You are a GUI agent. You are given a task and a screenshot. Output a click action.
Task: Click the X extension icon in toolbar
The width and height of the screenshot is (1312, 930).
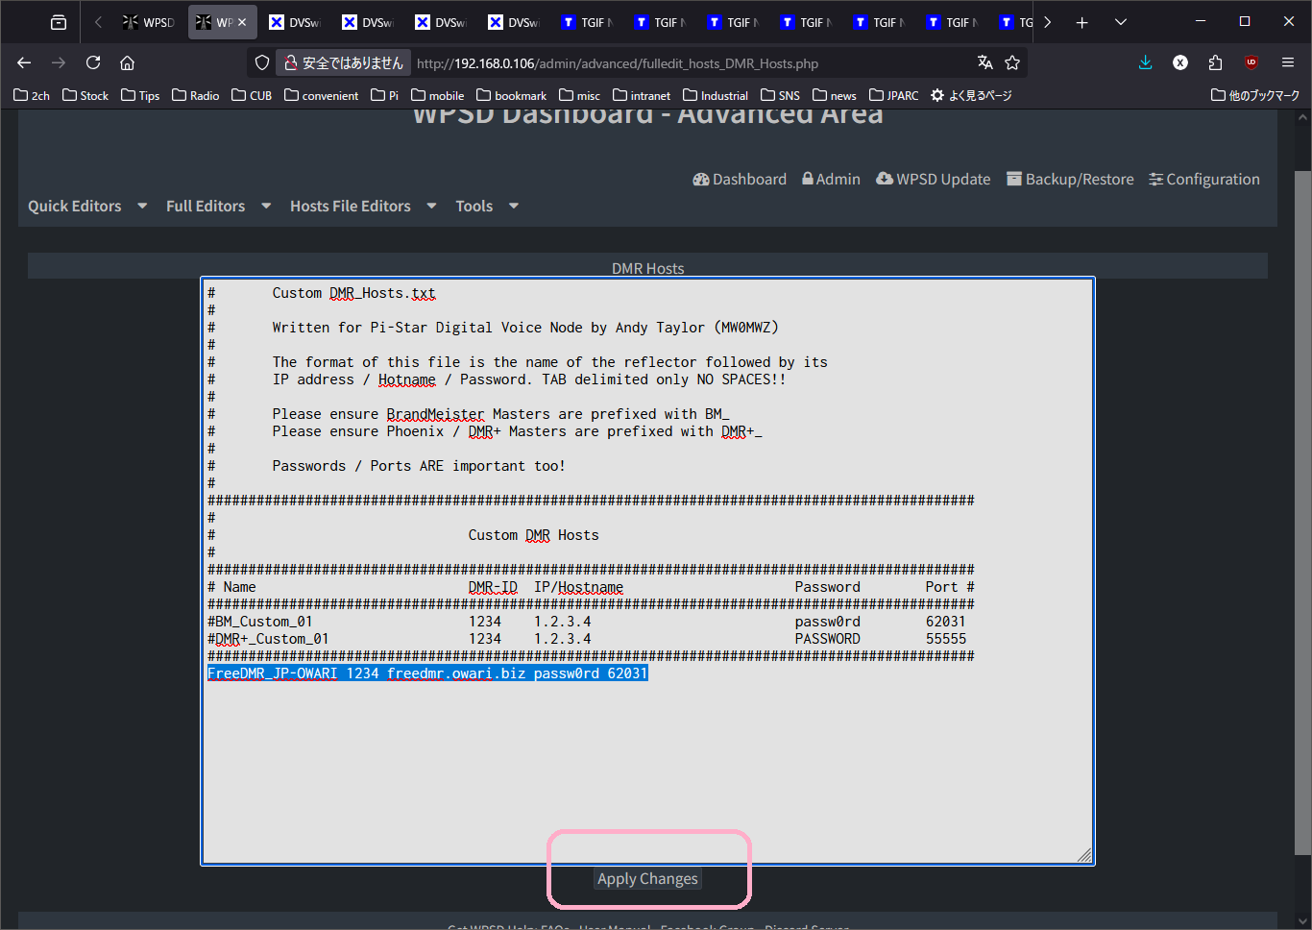(1180, 62)
